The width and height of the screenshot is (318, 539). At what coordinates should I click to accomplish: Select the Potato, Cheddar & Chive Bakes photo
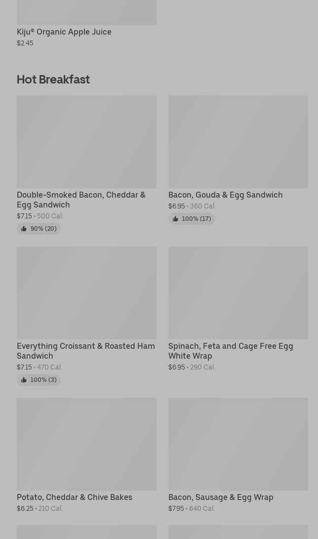click(86, 444)
